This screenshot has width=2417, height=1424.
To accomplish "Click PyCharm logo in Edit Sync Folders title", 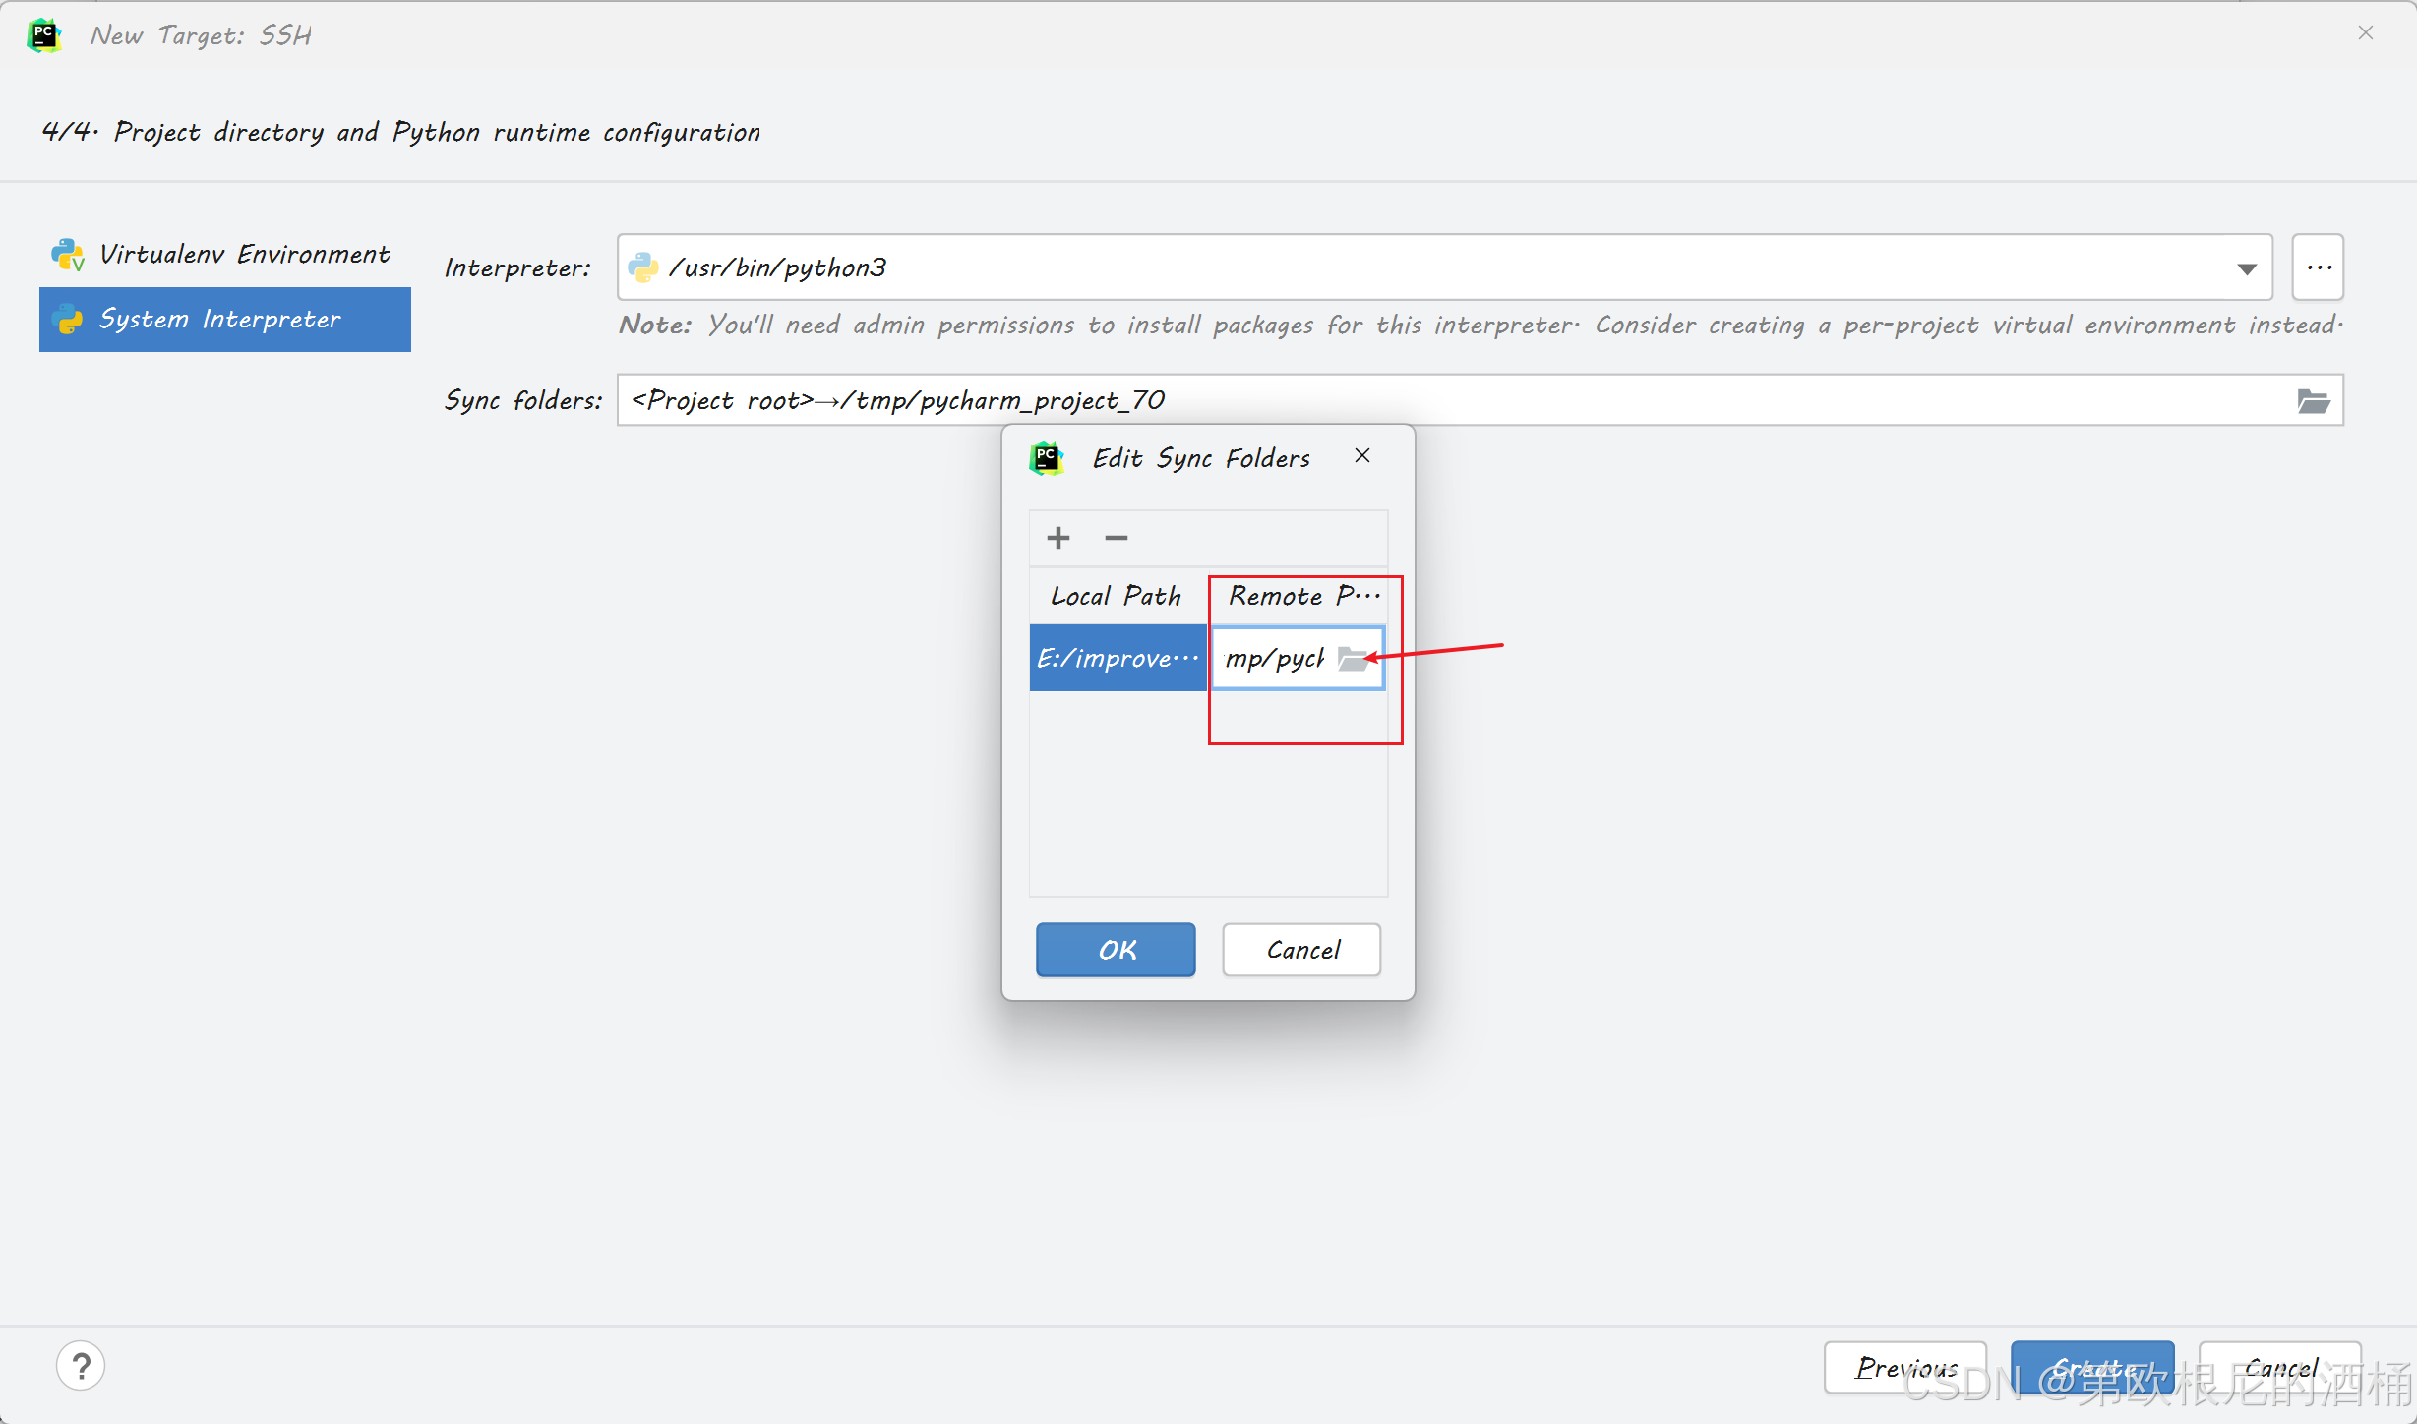I will click(1047, 458).
